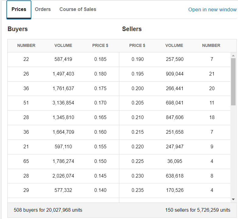Select seller price 0.235
This screenshot has width=238, height=219.
(x=138, y=190)
